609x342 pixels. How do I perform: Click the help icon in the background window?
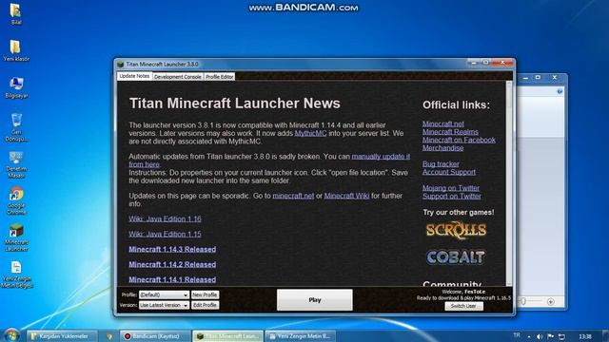pos(560,91)
